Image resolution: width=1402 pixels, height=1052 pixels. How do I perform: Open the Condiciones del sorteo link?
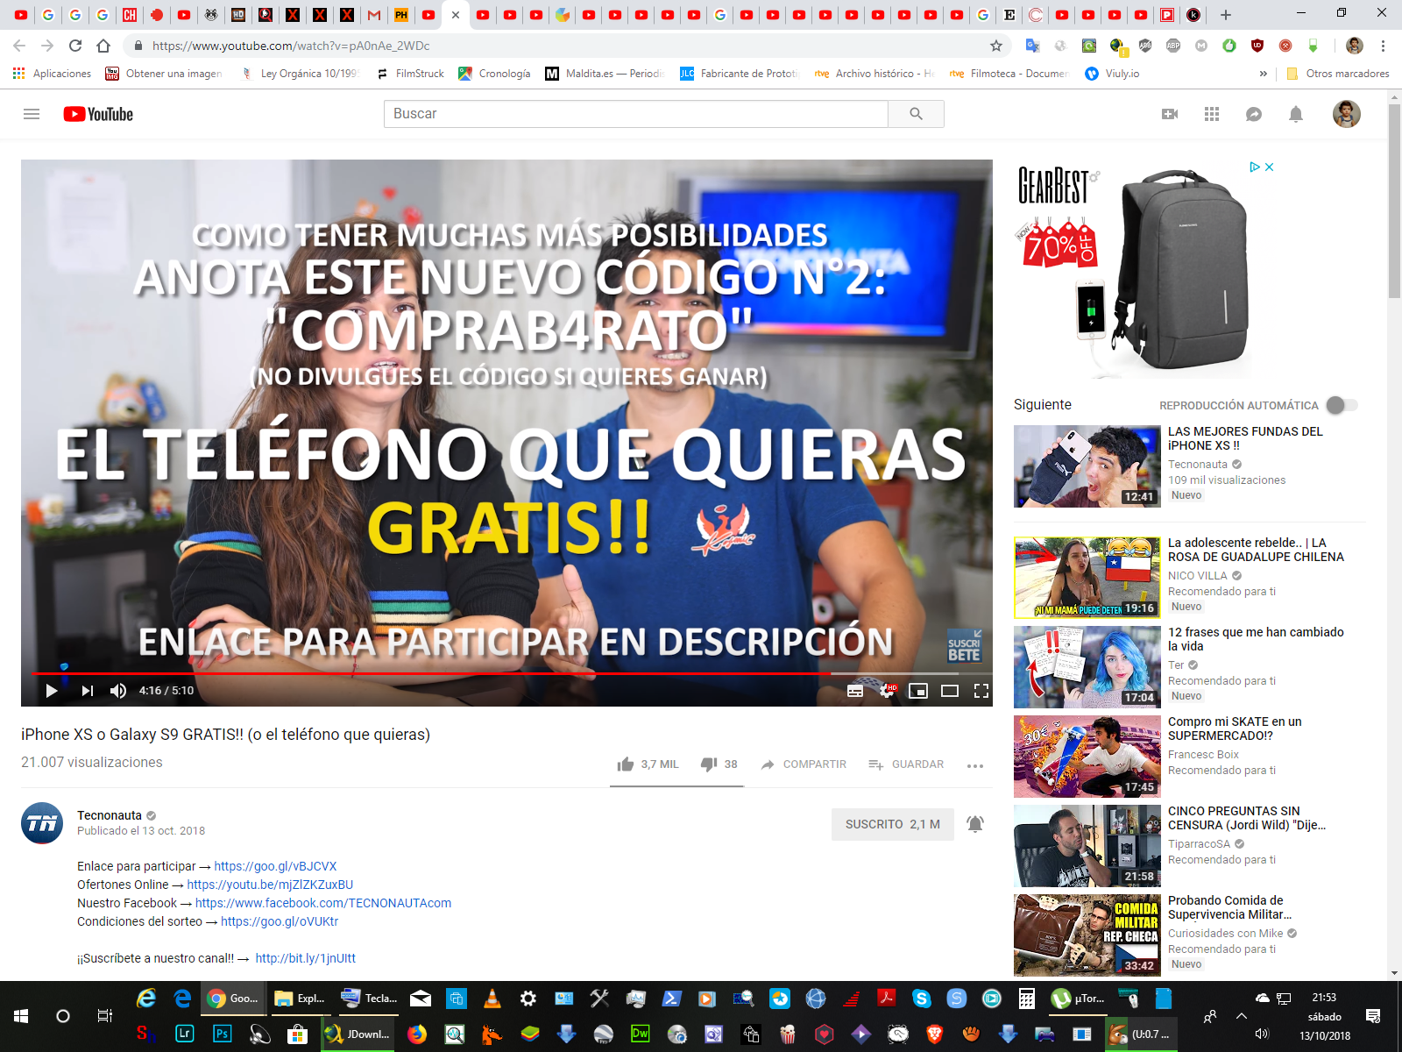click(x=279, y=921)
